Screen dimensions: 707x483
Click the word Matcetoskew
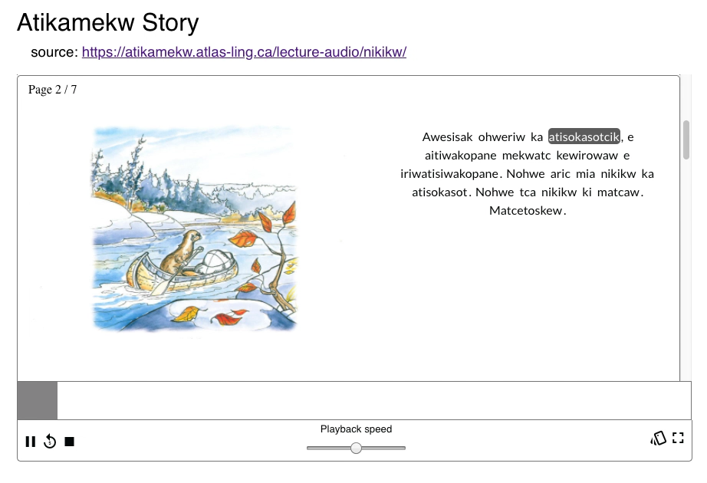pos(525,211)
